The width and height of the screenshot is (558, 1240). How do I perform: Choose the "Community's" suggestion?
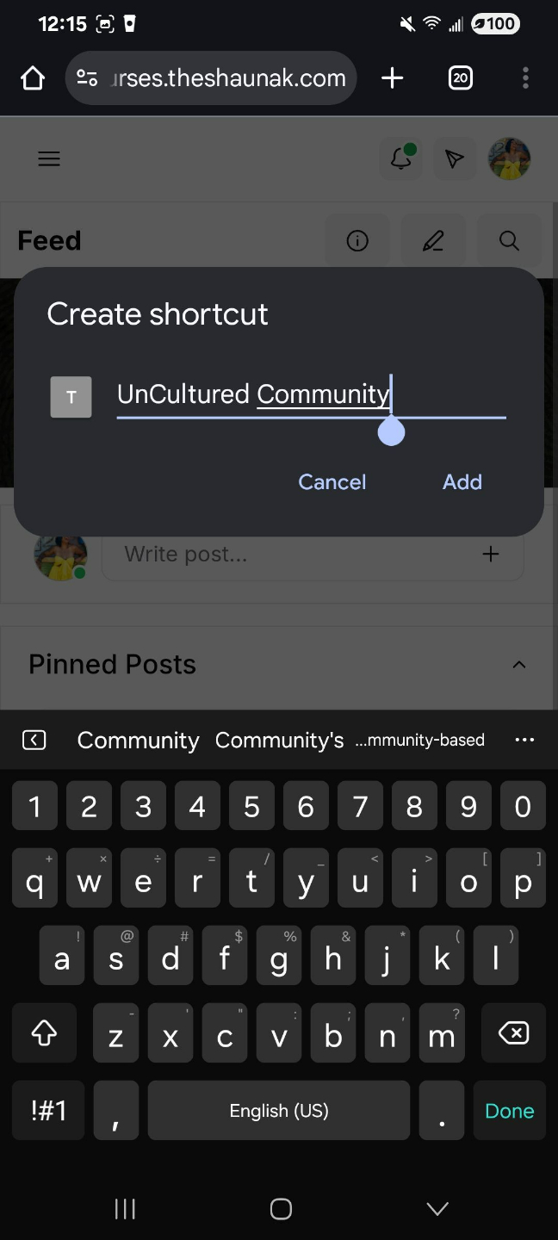[x=279, y=740]
